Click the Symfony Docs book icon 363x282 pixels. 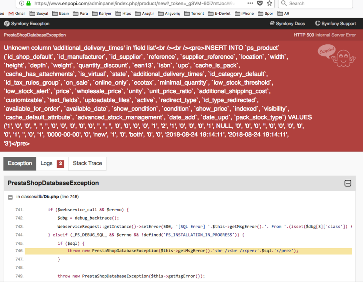pyautogui.click(x=272, y=23)
